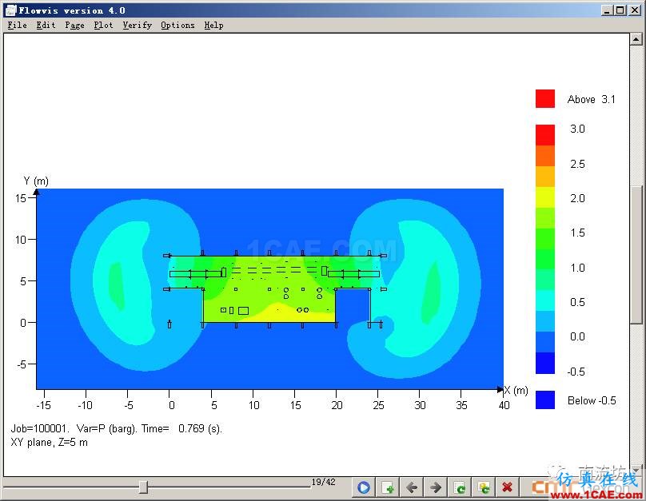Viewport: 646px width, 501px height.
Task: Click the blue play animation button
Action: (363, 488)
